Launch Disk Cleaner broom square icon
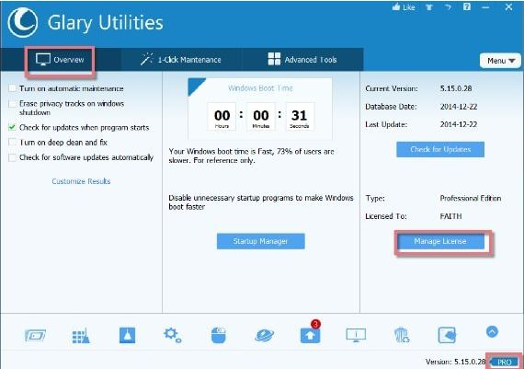524x369 pixels. pos(128,335)
